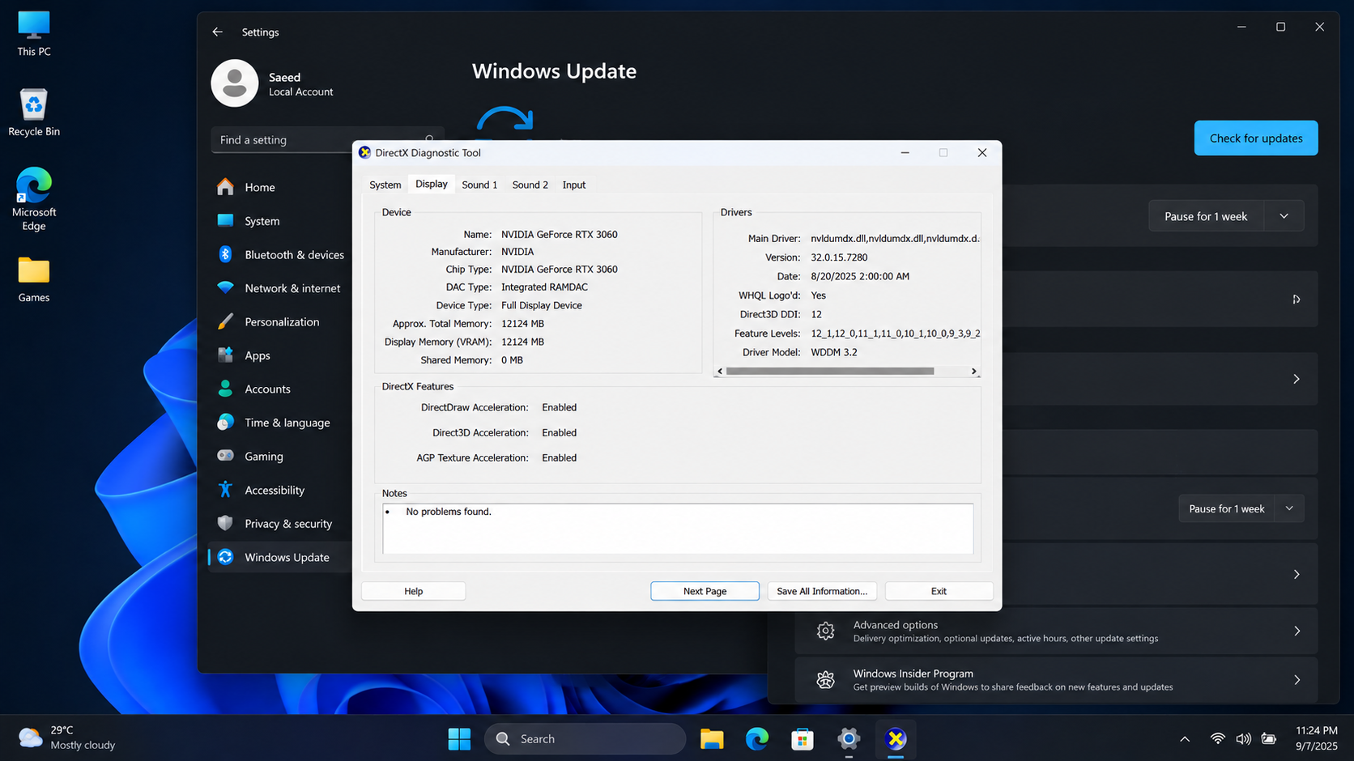The image size is (1354, 761).
Task: Expand the lower Pause for 1 week dropdown arrow
Action: [1289, 508]
